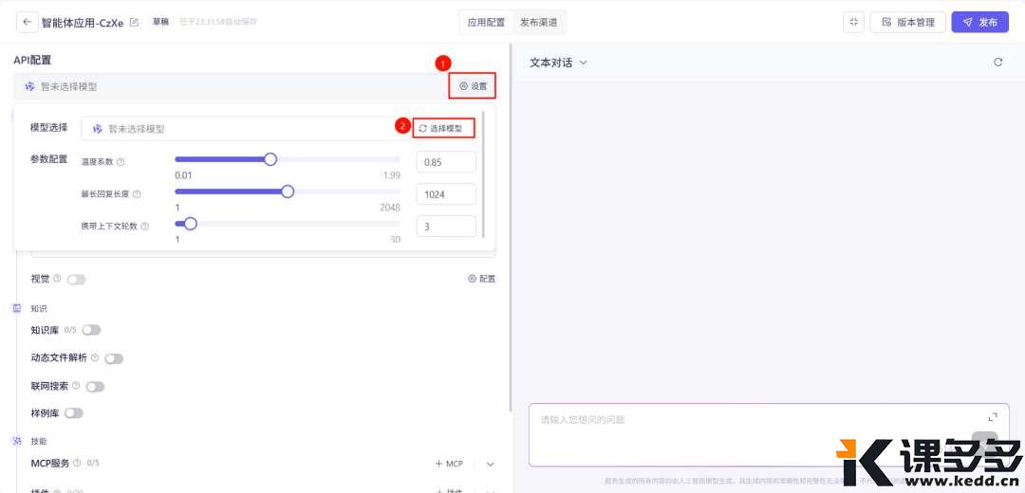Image resolution: width=1025 pixels, height=493 pixels.
Task: Click the 发布 publish button
Action: [979, 22]
